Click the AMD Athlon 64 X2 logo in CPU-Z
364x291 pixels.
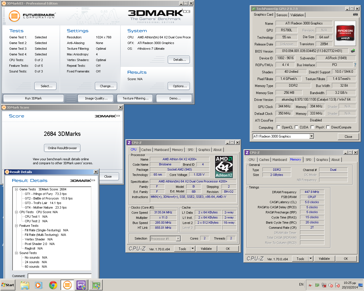pyautogui.click(x=224, y=167)
